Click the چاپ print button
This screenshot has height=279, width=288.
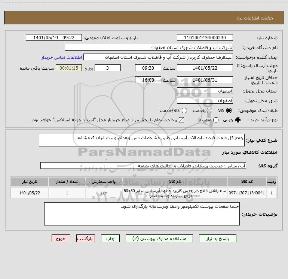[x=110, y=239]
